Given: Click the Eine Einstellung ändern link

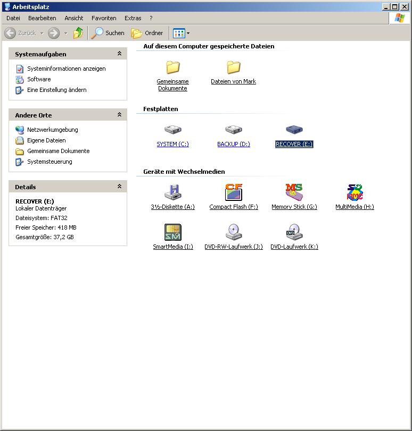Looking at the screenshot, I should point(57,90).
